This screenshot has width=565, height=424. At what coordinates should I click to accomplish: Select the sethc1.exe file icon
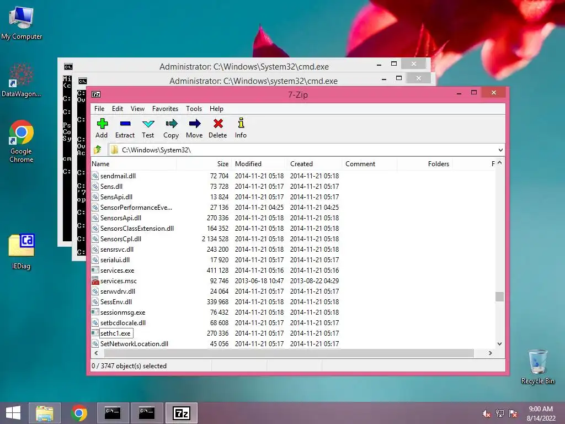(95, 333)
